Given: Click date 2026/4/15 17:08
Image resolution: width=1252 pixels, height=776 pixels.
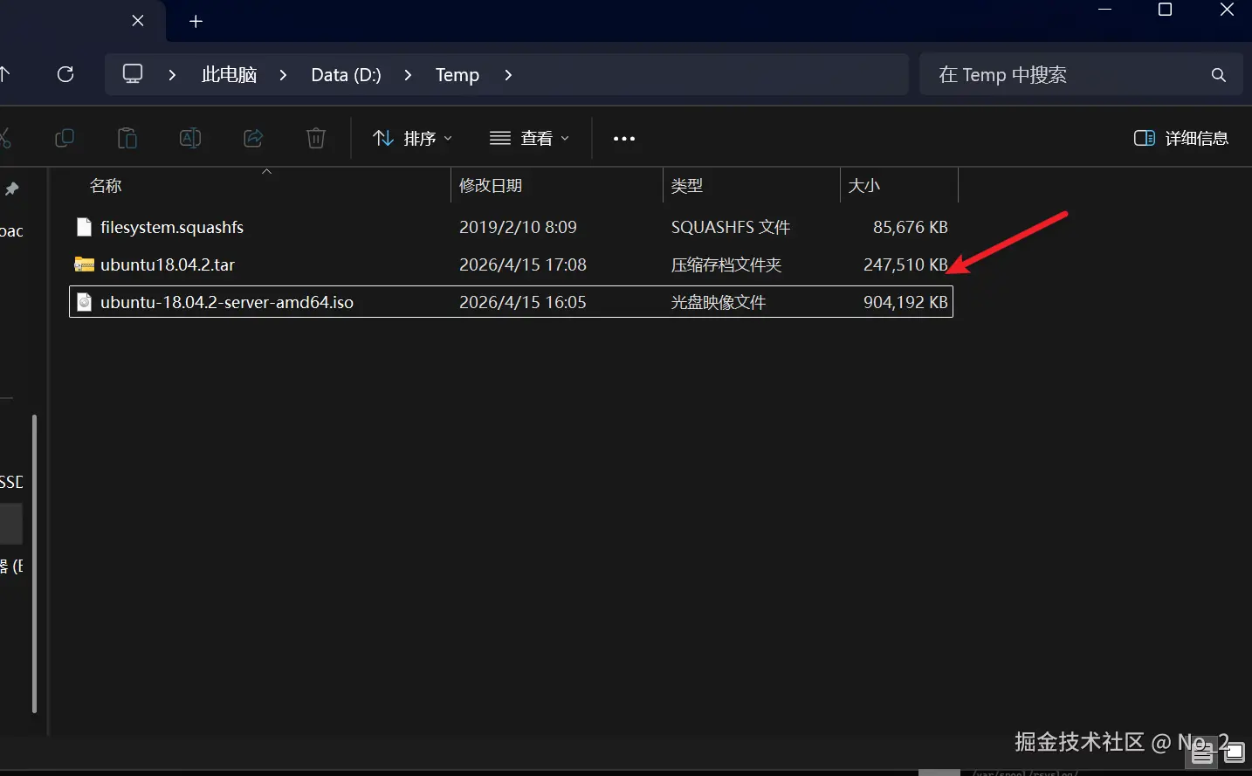Looking at the screenshot, I should 523,264.
